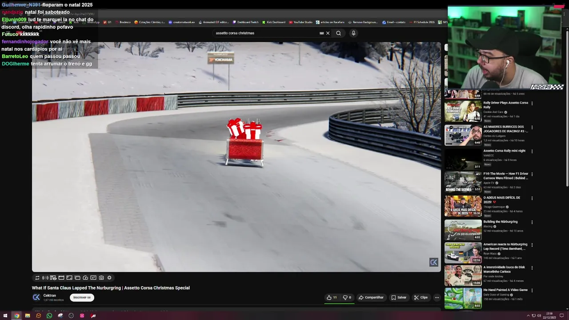The image size is (569, 320).
Task: Click the Cektran channel name link
Action: pos(49,296)
